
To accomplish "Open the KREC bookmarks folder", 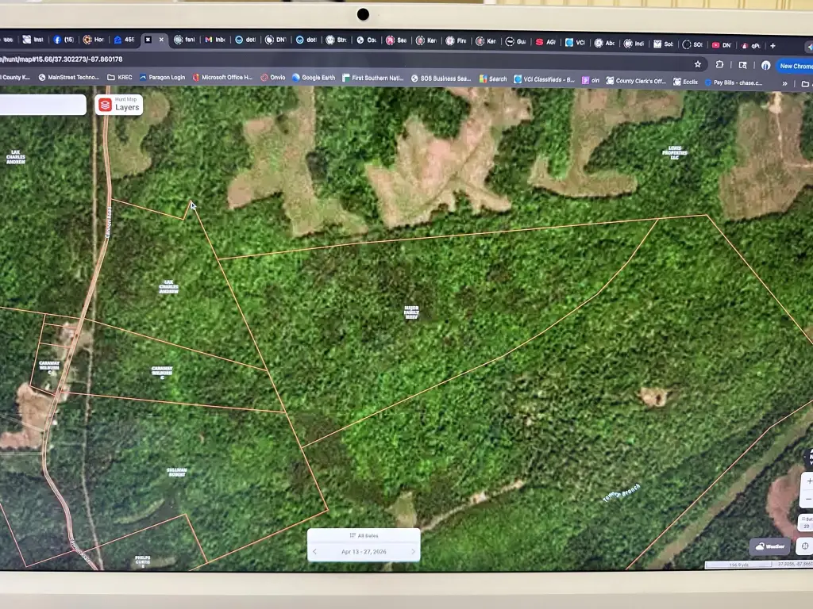I will point(120,77).
